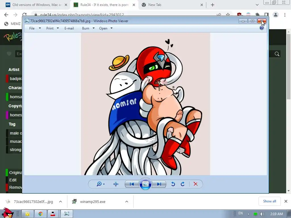Expand the dropdown arrow next to File

click(x=40, y=28)
